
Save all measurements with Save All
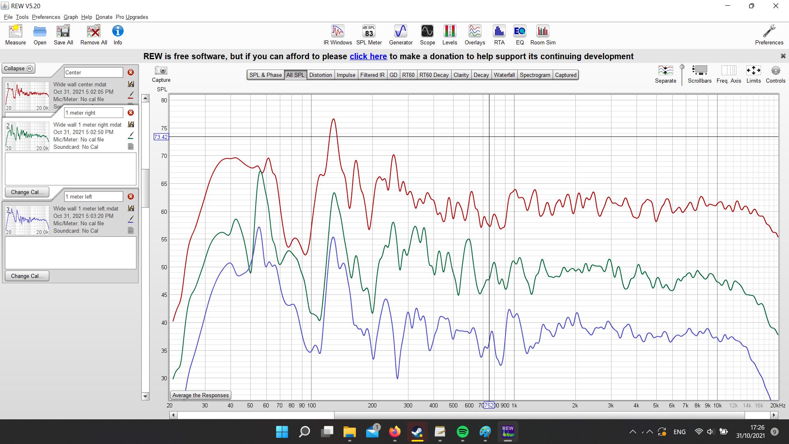[63, 35]
